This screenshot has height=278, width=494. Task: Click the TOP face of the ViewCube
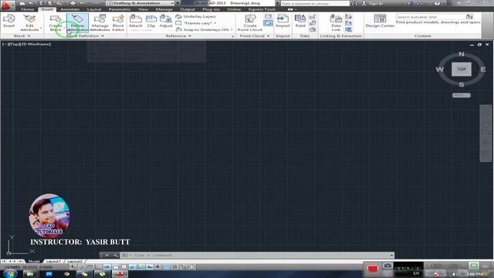point(462,69)
